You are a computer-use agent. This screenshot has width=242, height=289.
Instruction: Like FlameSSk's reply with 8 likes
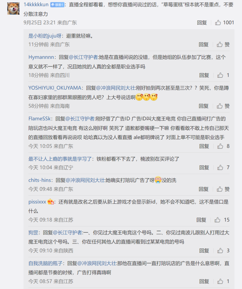pyautogui.click(x=220, y=146)
